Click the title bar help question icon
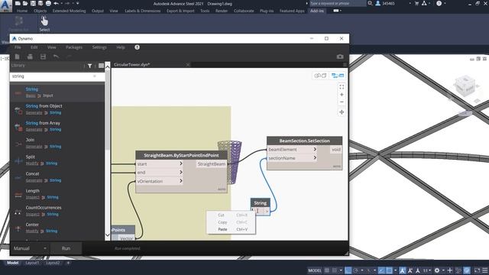 439,3
